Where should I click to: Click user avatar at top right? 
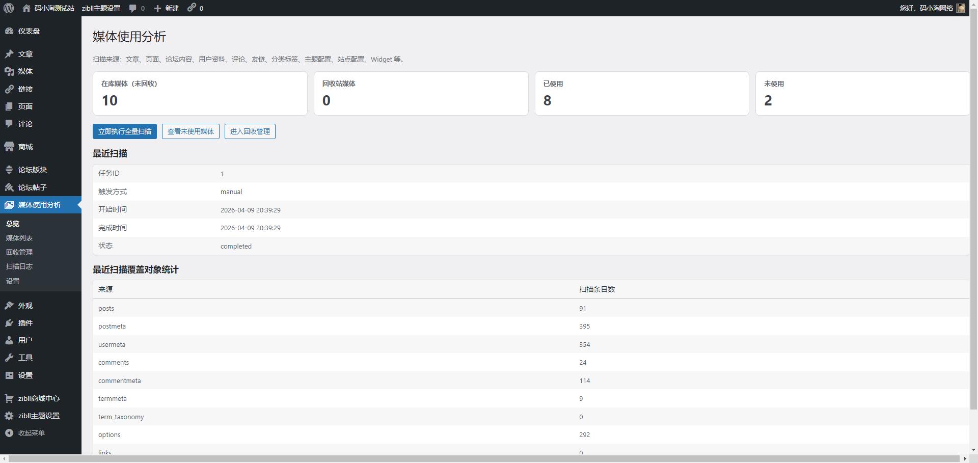pyautogui.click(x=960, y=8)
